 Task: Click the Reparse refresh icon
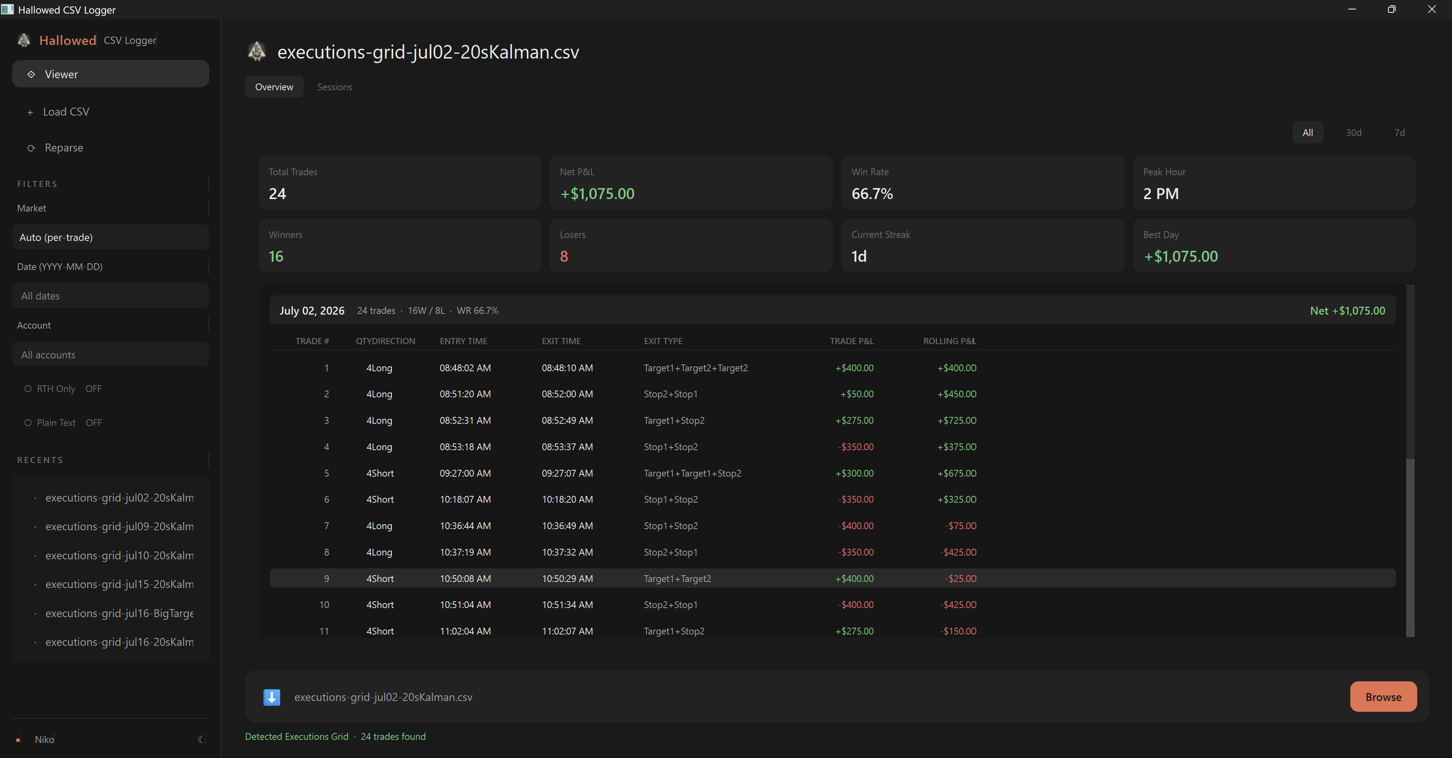[x=31, y=148]
